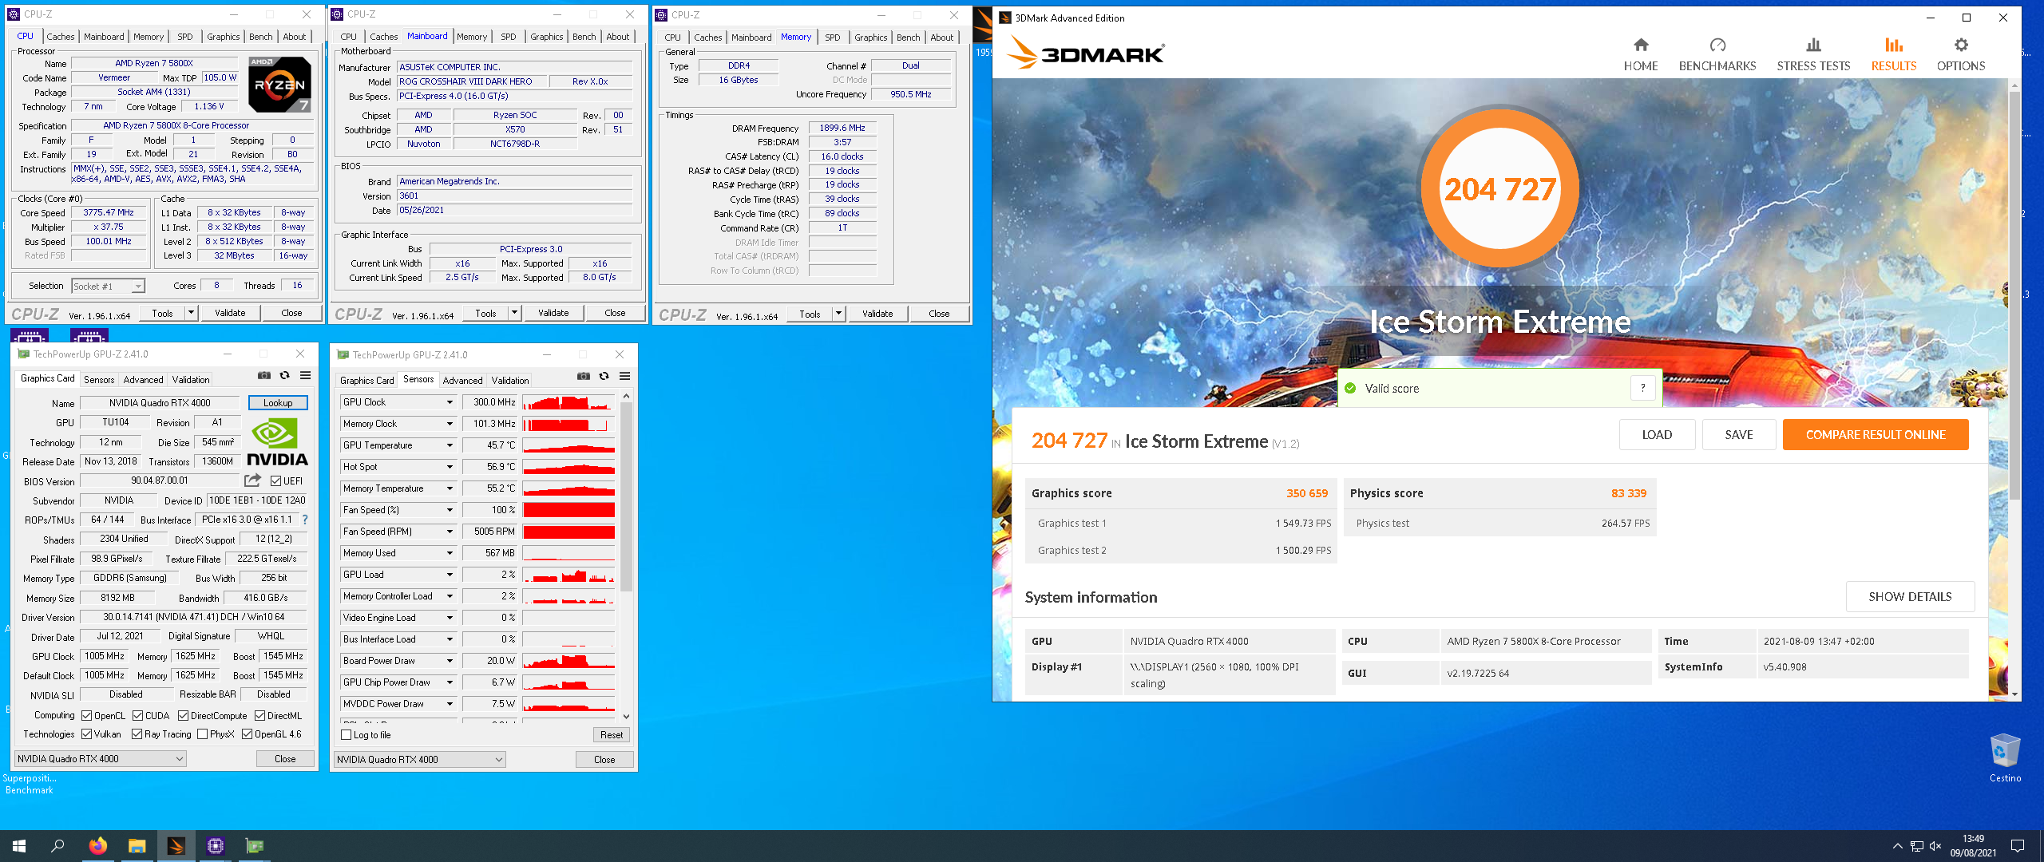Open Tools dropdown arrow in CPU-Z Mainboard window
The image size is (2044, 862).
pyautogui.click(x=514, y=313)
